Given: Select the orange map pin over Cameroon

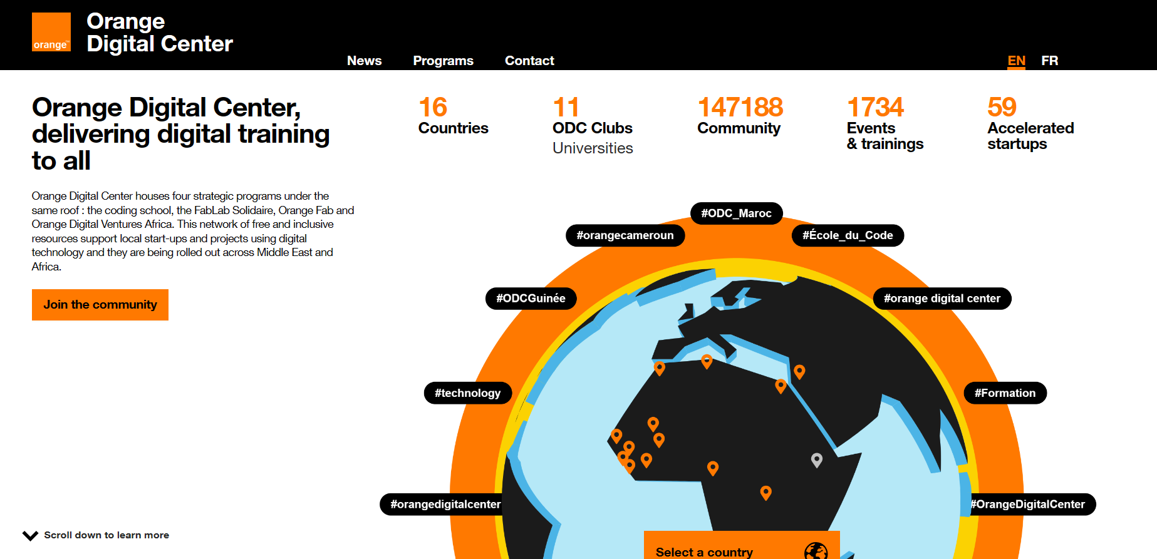Looking at the screenshot, I should coord(713,468).
